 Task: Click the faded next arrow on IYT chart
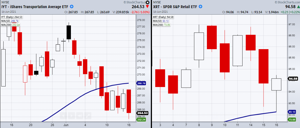[71, 116]
